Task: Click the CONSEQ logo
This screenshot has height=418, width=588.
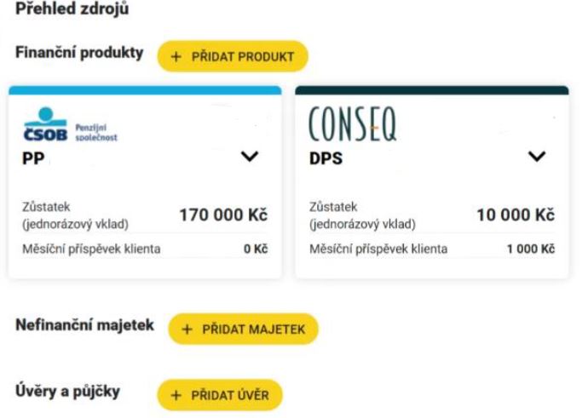Action: point(353,124)
